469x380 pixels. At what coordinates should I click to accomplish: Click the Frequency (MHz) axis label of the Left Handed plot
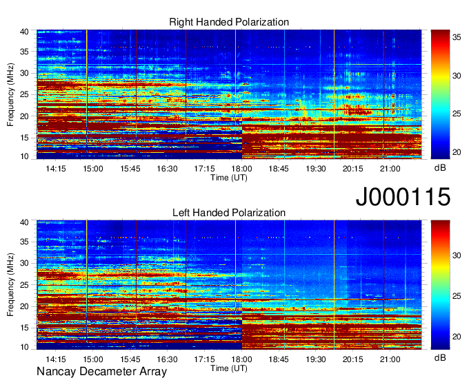pyautogui.click(x=10, y=285)
